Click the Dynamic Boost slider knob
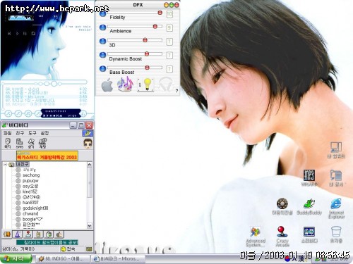Viewport: 353px width, 264px height. [x=147, y=54]
